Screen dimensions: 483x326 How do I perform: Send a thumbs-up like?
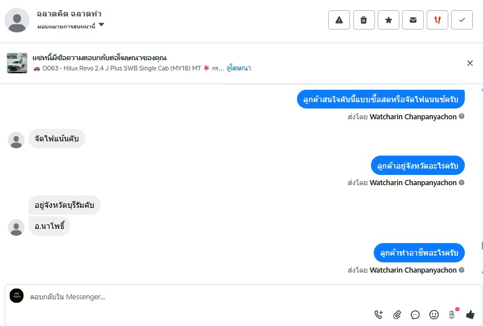click(x=470, y=314)
